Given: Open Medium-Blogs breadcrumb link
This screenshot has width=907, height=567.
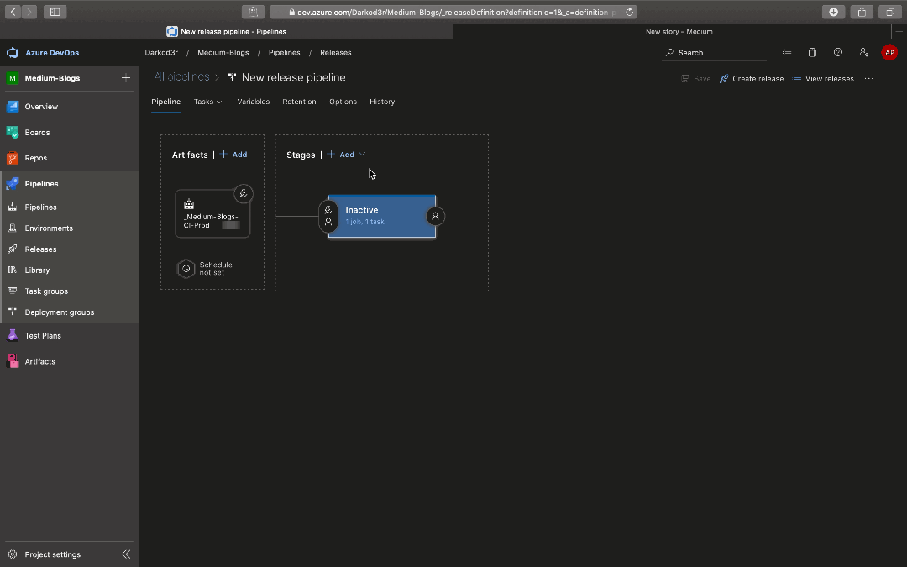Looking at the screenshot, I should (223, 53).
